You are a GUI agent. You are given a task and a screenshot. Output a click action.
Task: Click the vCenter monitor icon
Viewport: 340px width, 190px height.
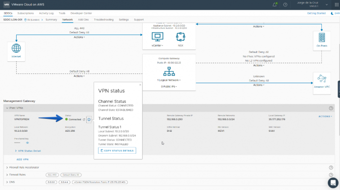pos(157,37)
